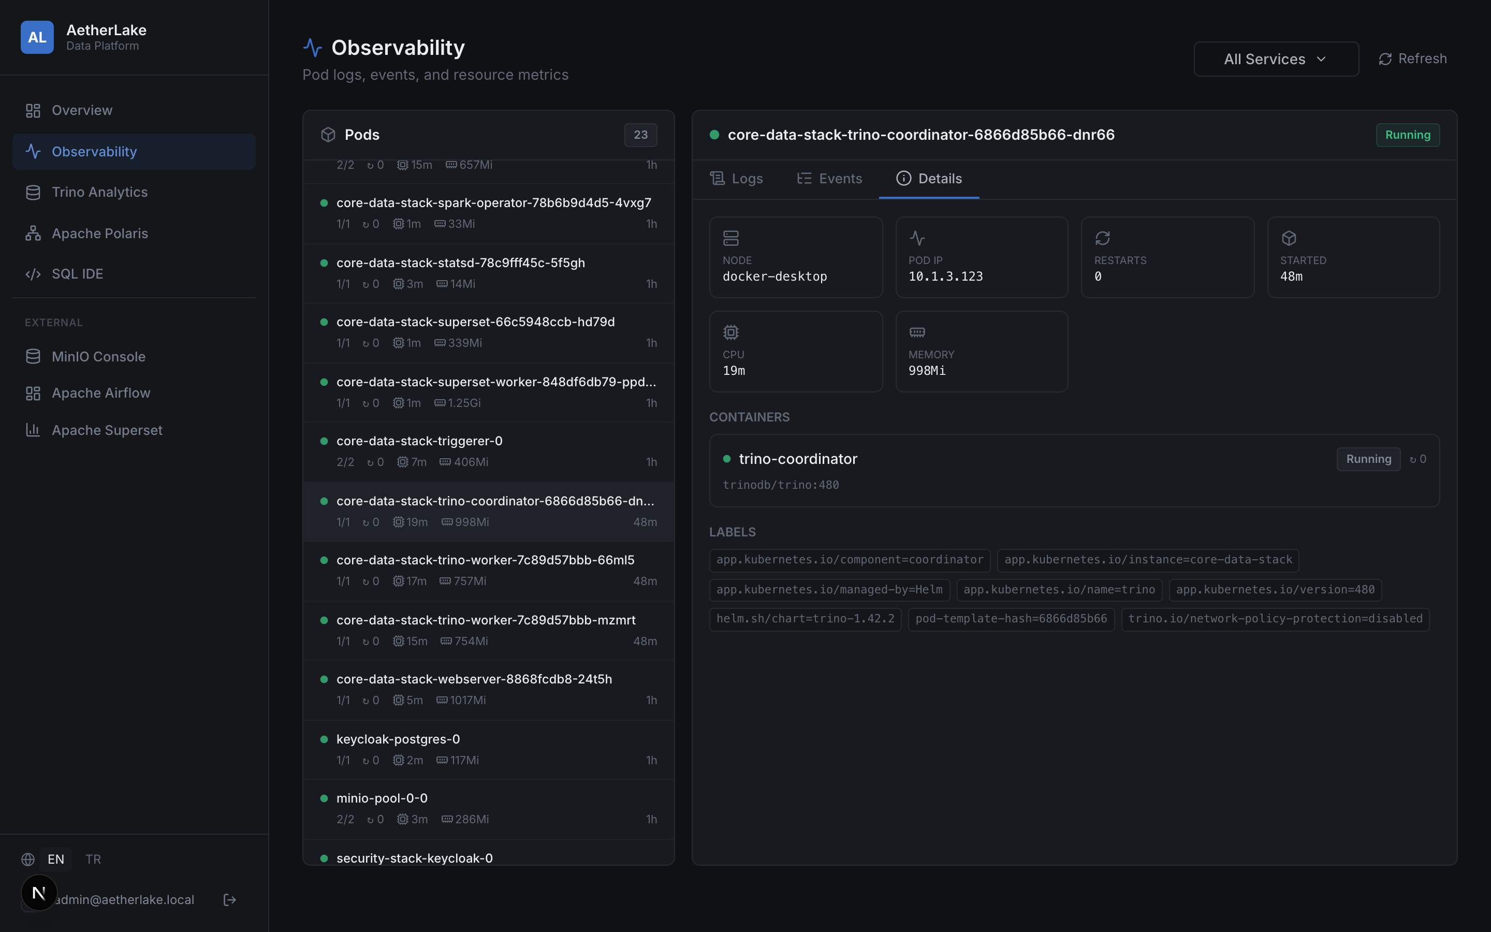Click the Running status badge in the pod header

tap(1408, 135)
